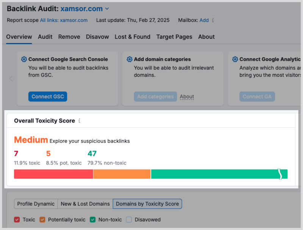The width and height of the screenshot is (303, 230).
Task: Click the gear icon on Connect Google Analytics card
Action: click(235, 59)
